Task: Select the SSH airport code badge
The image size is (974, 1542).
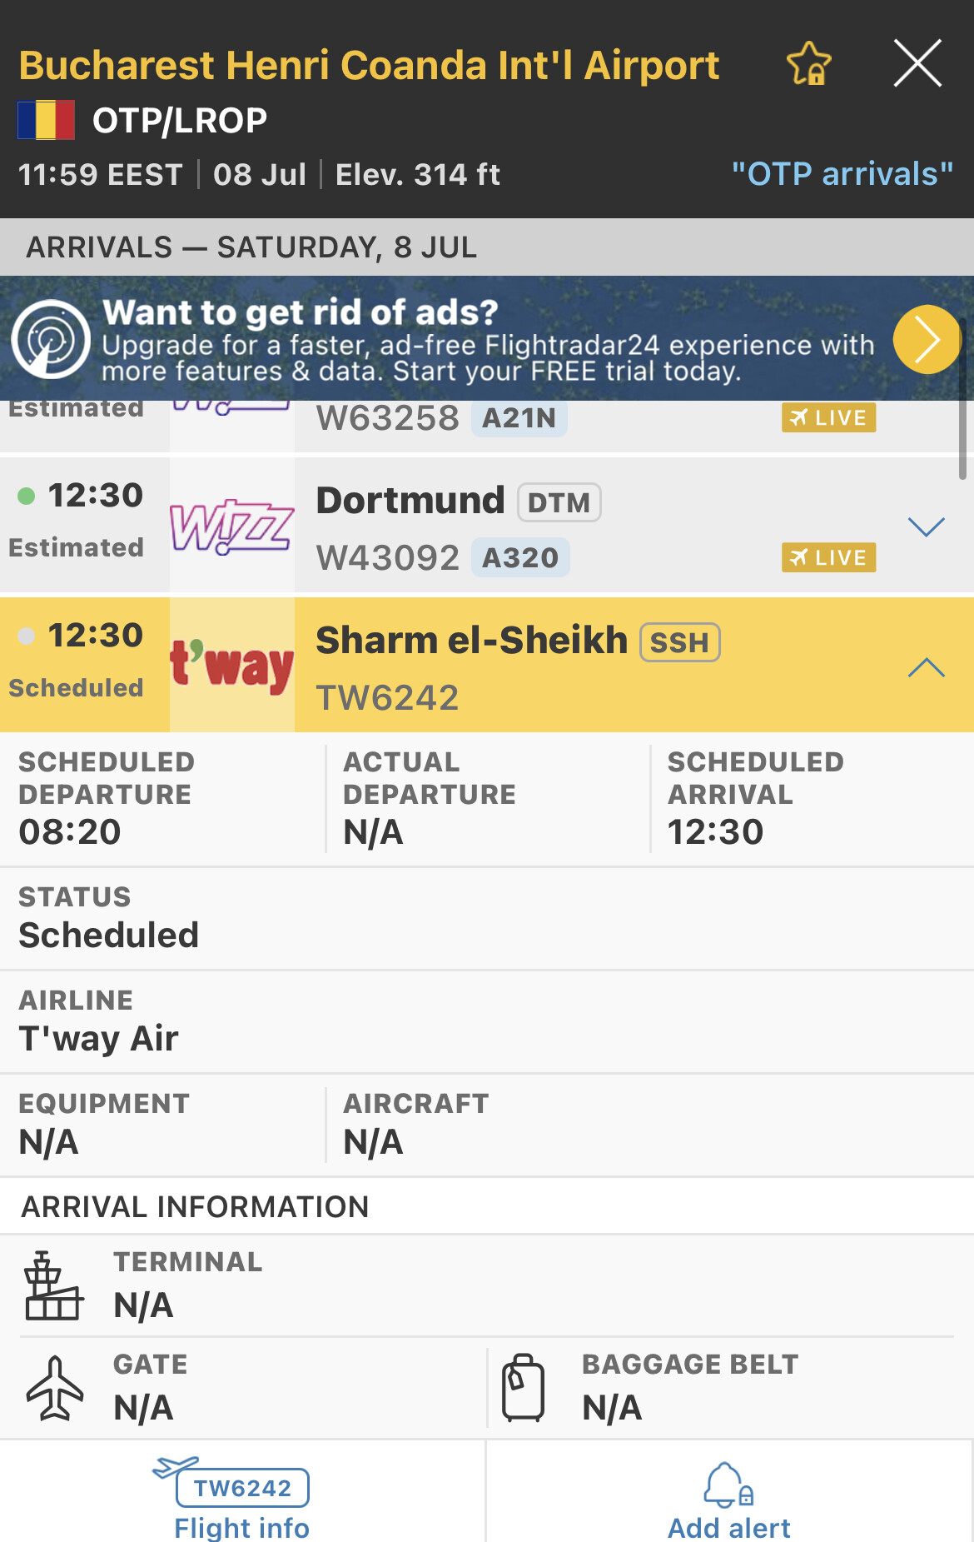Action: (679, 642)
